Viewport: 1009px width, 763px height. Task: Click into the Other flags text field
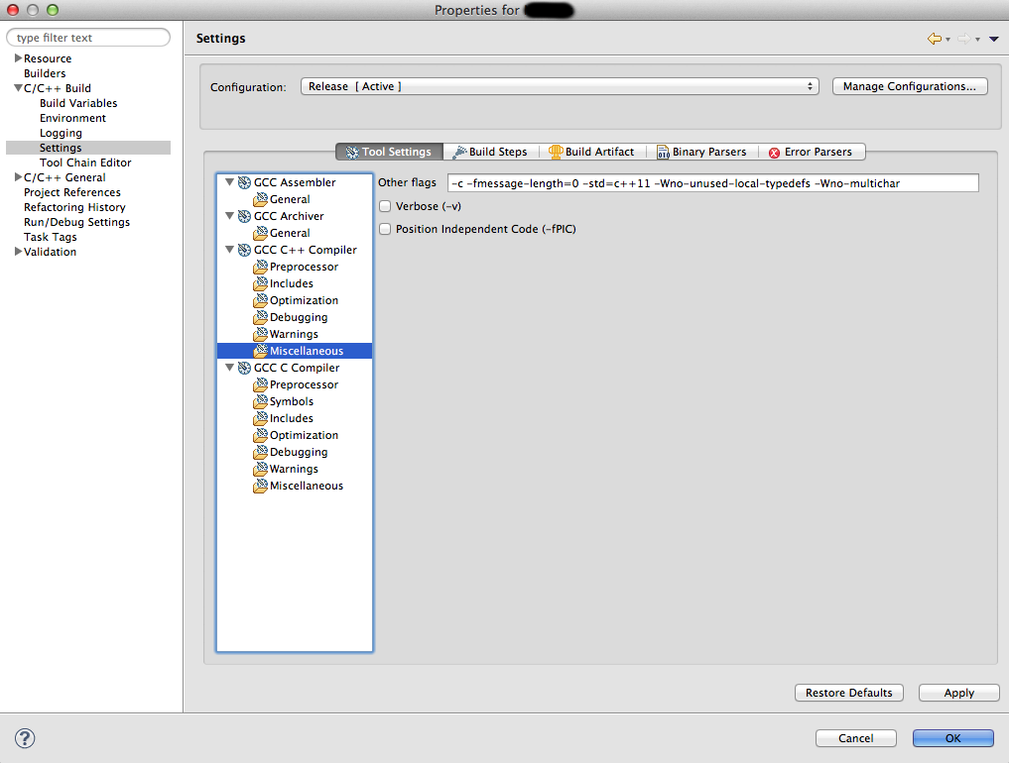pyautogui.click(x=712, y=183)
